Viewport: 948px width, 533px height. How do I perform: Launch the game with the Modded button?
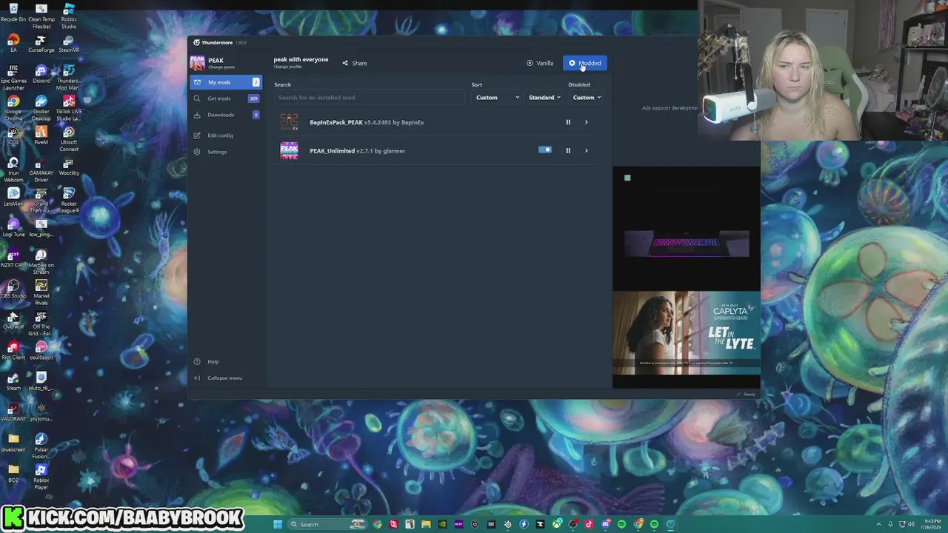click(585, 63)
